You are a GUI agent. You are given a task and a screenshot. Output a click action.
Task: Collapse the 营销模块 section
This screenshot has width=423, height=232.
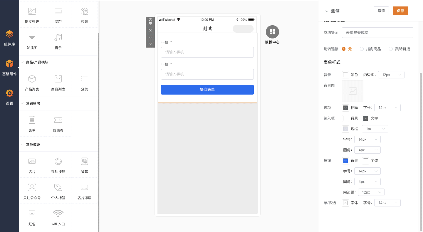[22, 103]
